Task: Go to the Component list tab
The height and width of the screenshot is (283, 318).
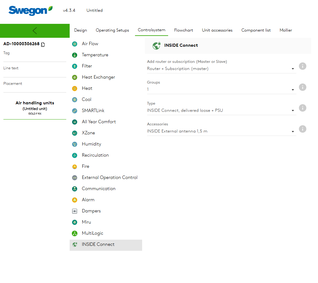Action: [256, 30]
